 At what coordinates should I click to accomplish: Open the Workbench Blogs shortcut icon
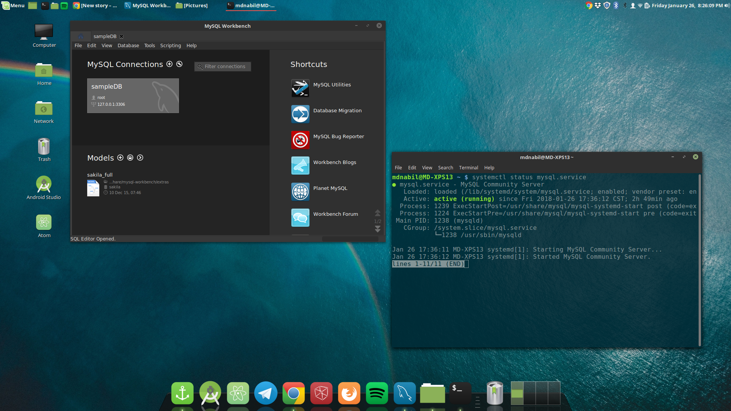[300, 166]
